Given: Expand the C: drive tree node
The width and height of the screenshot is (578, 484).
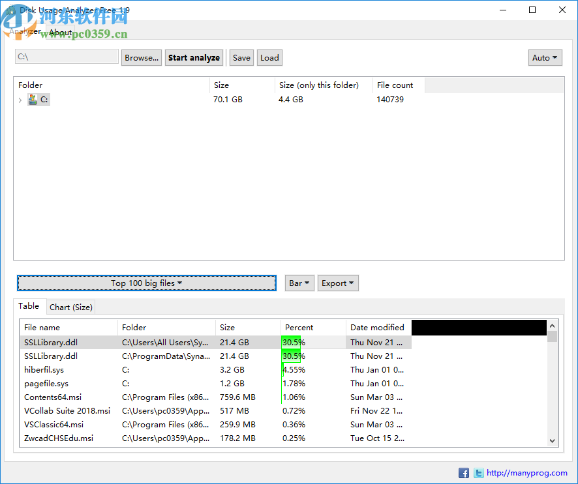Looking at the screenshot, I should click(x=20, y=100).
